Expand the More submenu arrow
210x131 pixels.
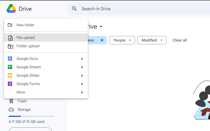pos(82,92)
